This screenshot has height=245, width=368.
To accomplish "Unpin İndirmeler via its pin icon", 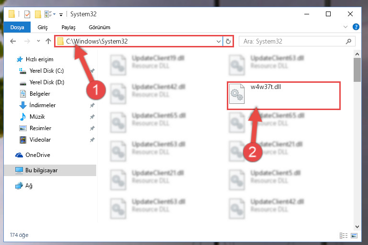I will tap(92, 105).
